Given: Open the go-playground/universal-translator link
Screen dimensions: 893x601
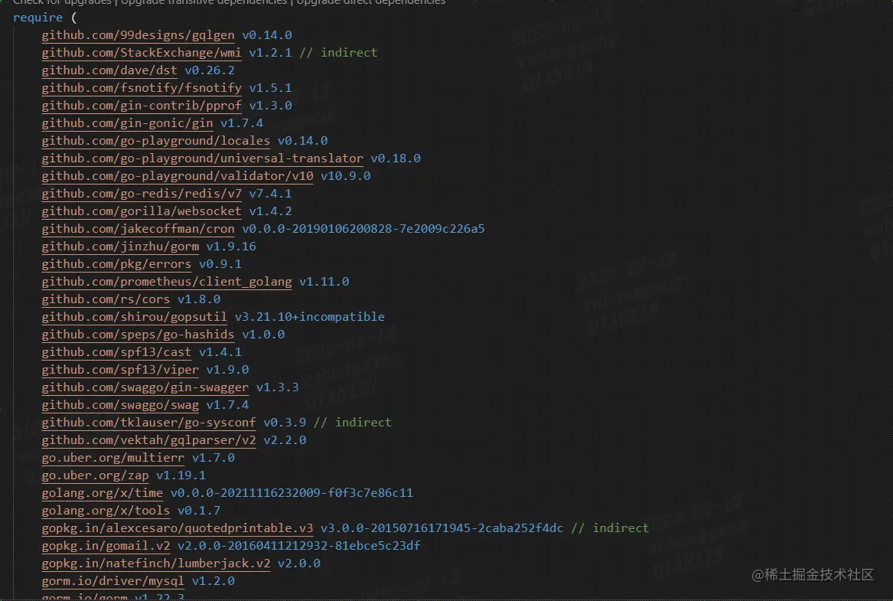Looking at the screenshot, I should tap(202, 158).
